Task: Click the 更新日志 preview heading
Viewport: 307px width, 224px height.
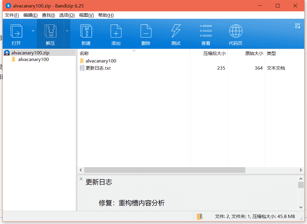Action: [99, 182]
